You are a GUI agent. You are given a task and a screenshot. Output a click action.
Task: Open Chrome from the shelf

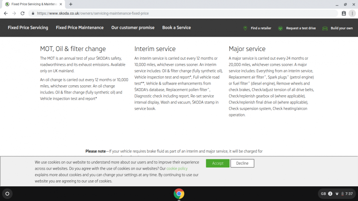coord(179,194)
